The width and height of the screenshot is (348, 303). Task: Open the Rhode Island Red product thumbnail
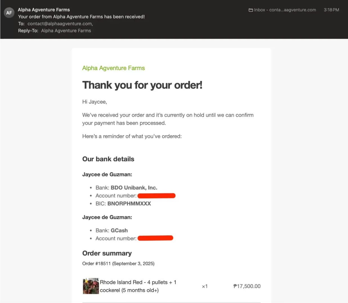click(x=91, y=286)
